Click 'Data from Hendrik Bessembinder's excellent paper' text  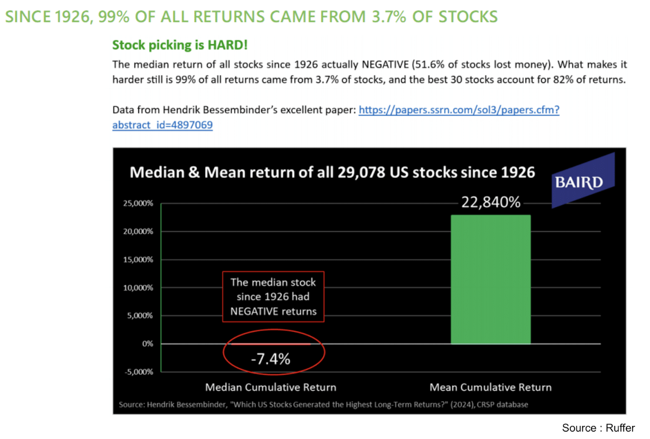pos(234,110)
